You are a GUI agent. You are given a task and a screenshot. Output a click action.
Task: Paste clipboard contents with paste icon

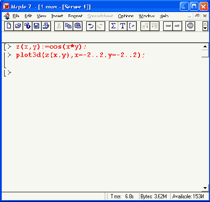(x=77, y=26)
